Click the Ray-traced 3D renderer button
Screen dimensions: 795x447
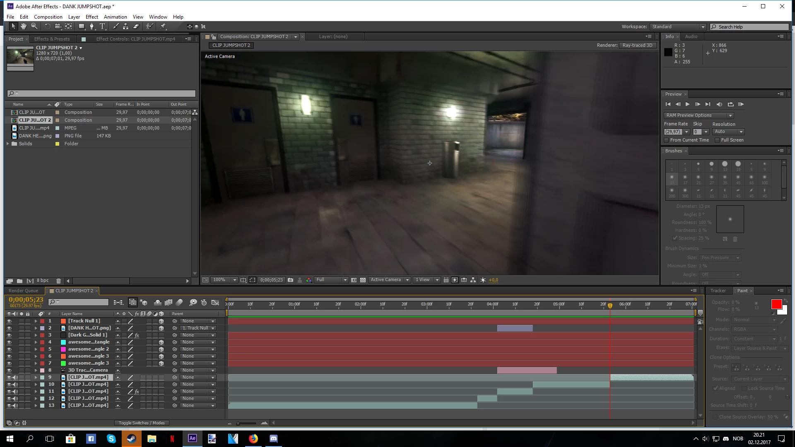(x=637, y=46)
